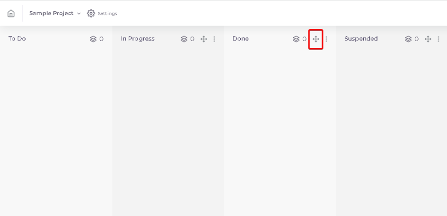447x216 pixels.
Task: Select the Suspended column title
Action: pos(361,39)
